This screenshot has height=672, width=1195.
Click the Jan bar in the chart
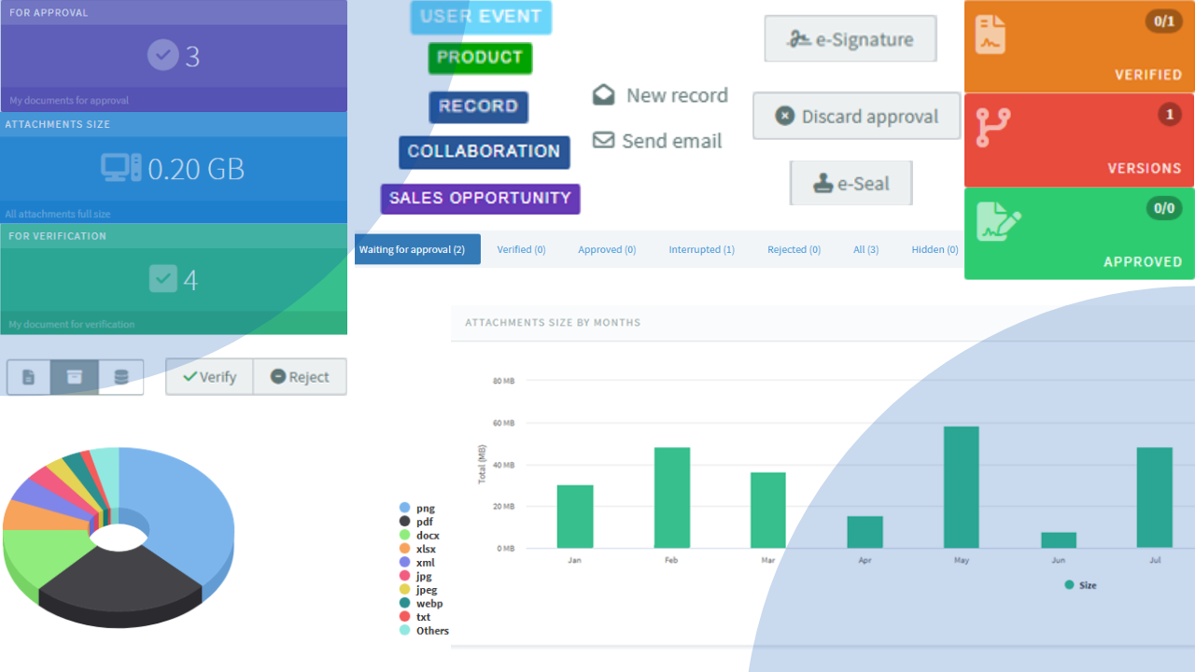(575, 516)
